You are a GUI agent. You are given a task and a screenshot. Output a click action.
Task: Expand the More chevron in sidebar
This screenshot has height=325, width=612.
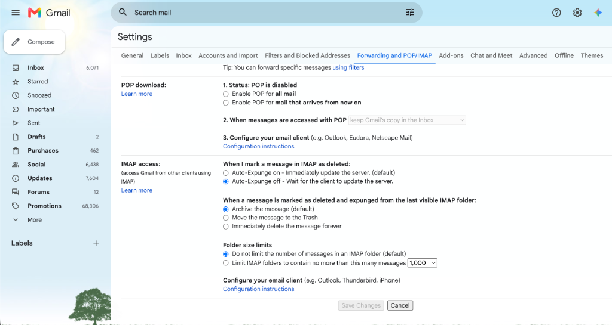tap(16, 220)
